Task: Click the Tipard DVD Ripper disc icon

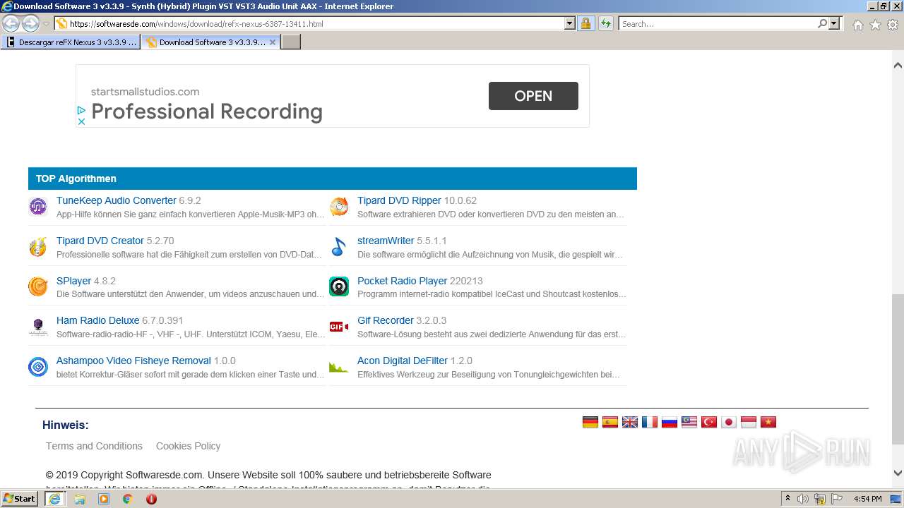Action: click(339, 207)
